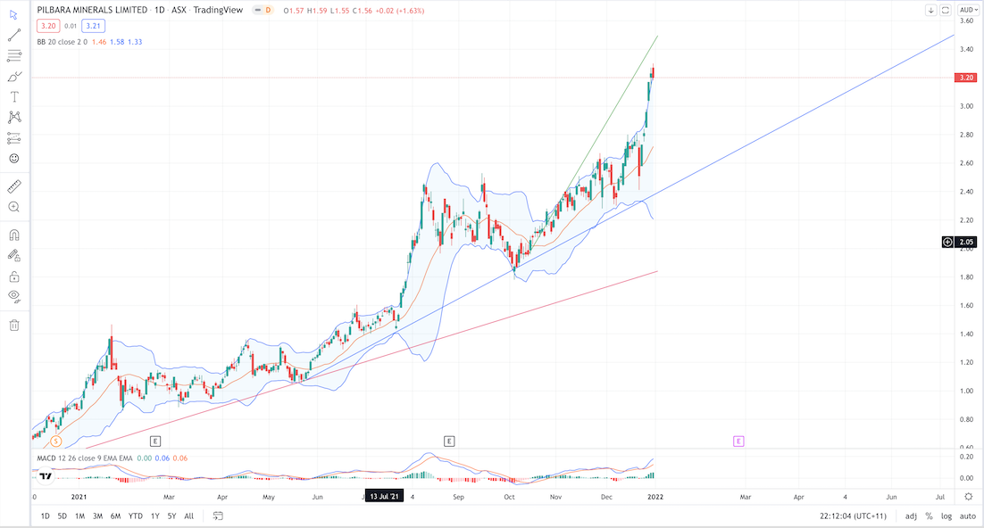
Task: Toggle log scale mode
Action: 946,516
